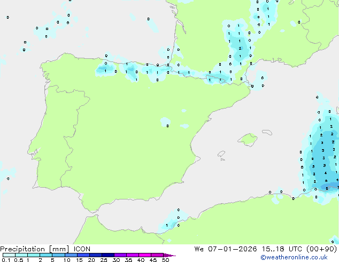Click the legend swatch between 0.5 and 1
Viewport: 339px width, 262px height.
coord(21,255)
